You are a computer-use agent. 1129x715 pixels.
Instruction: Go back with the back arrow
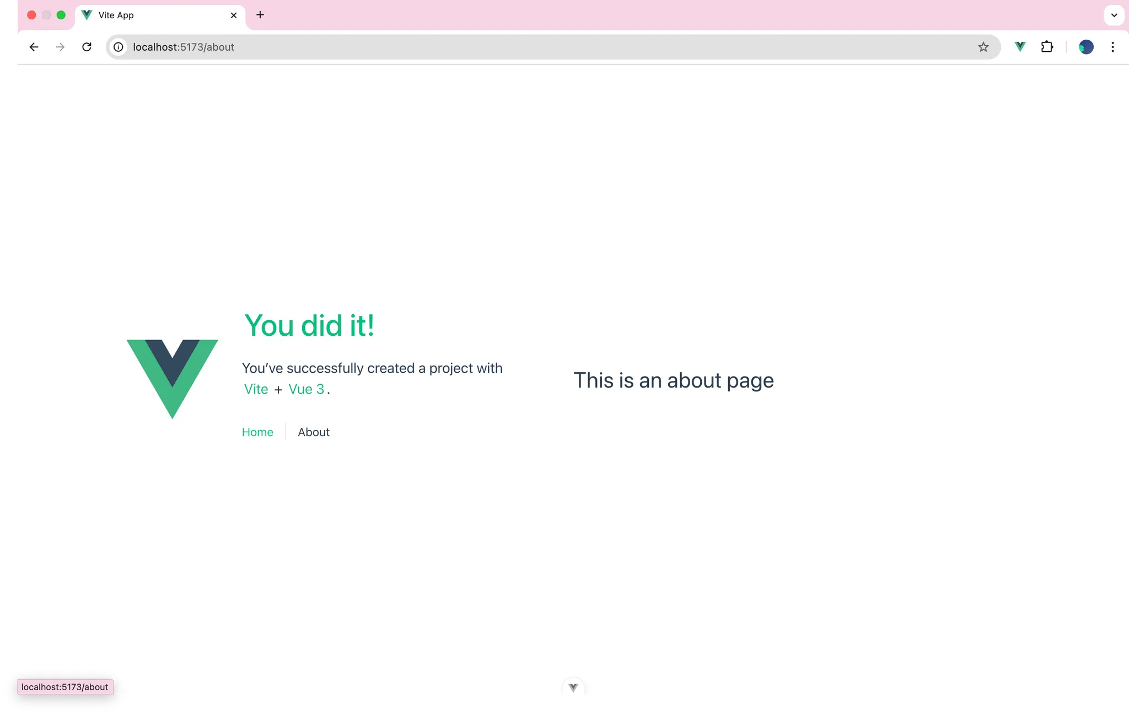coord(34,47)
